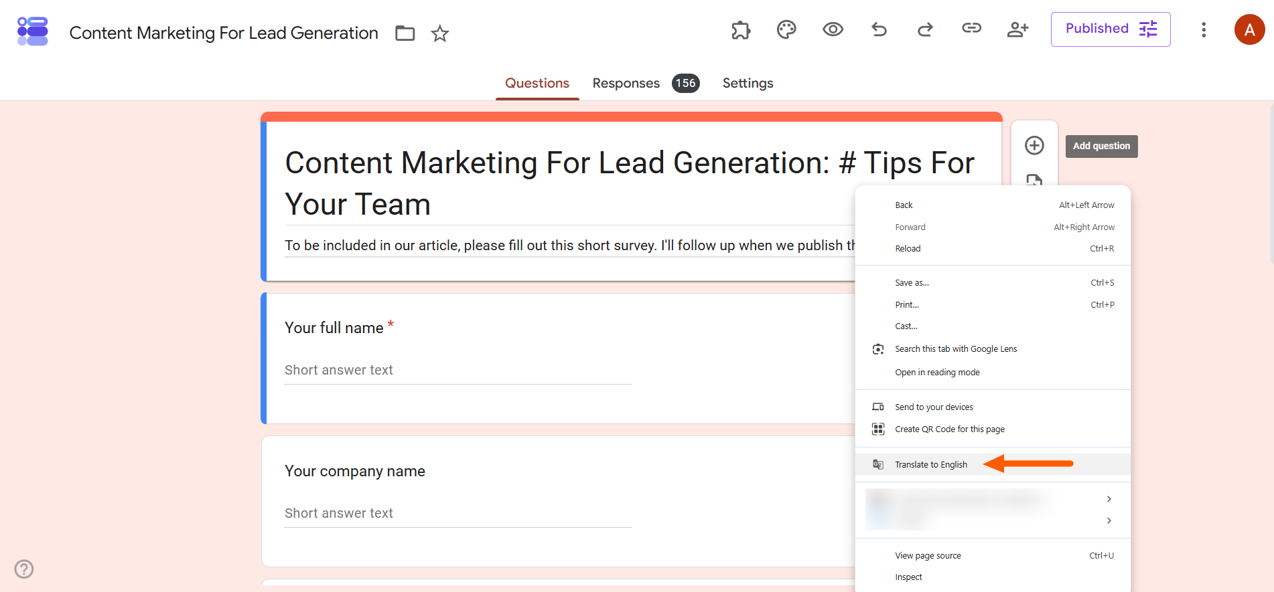Expand second blurred submenu arrow
The image size is (1274, 592).
[x=1109, y=520]
